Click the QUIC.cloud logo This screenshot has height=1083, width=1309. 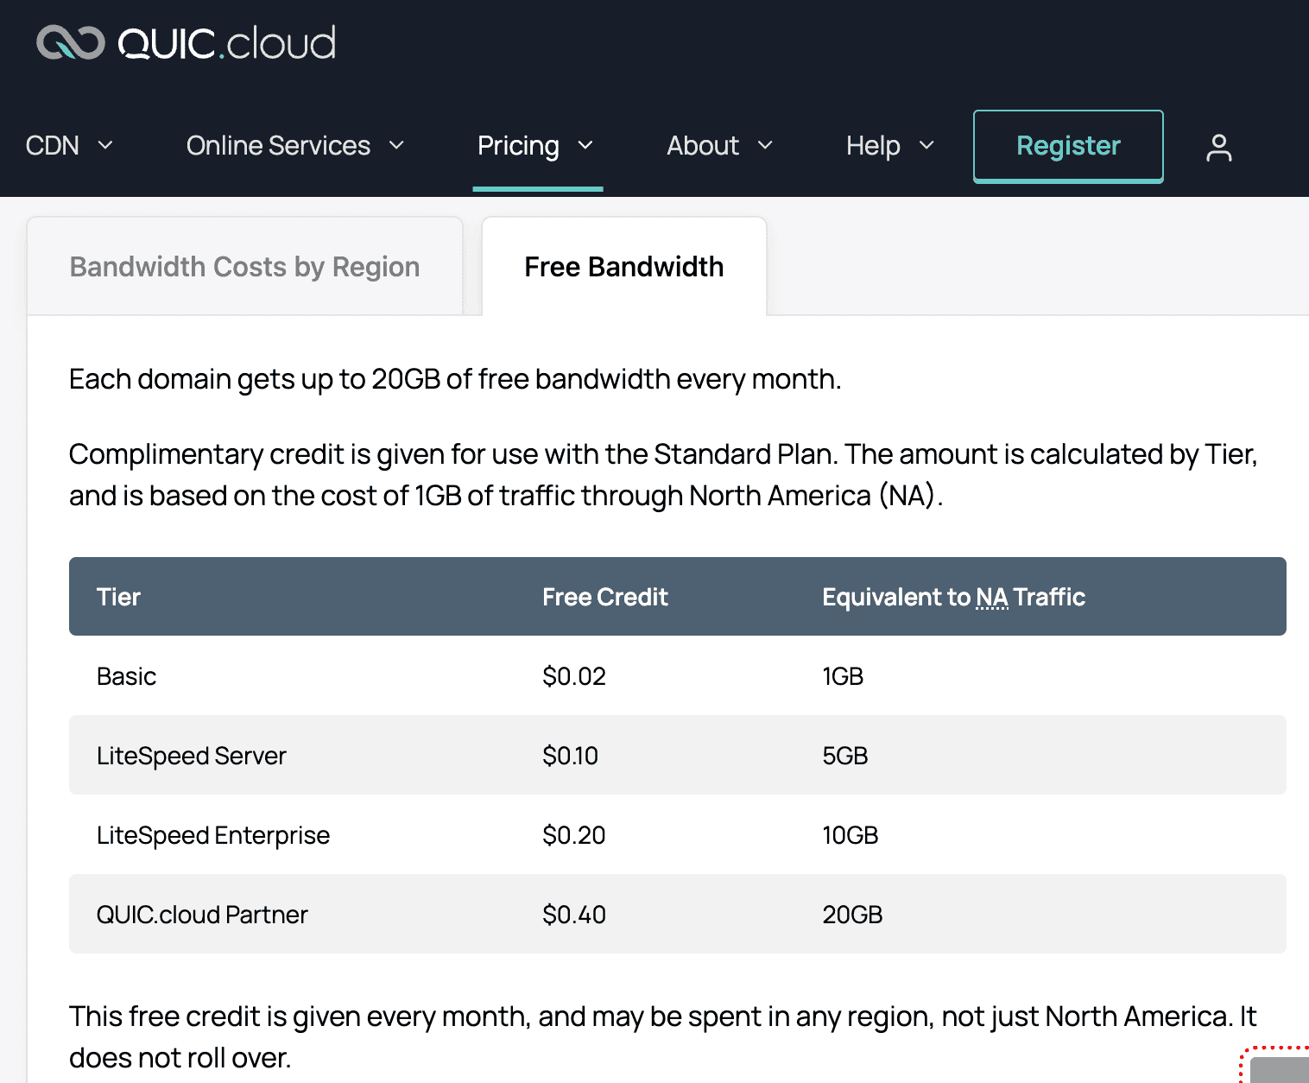[187, 43]
